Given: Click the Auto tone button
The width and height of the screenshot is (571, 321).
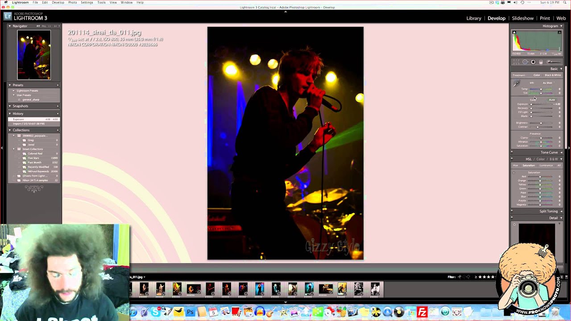Looking at the screenshot, I should 552,100.
